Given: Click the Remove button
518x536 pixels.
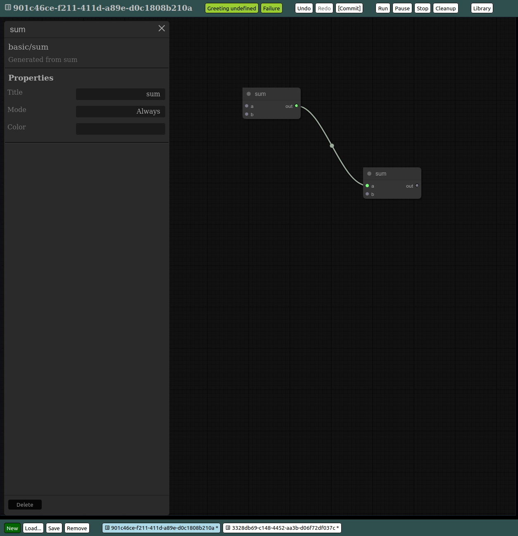Looking at the screenshot, I should (77, 528).
